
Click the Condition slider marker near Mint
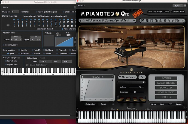(x=118, y=110)
